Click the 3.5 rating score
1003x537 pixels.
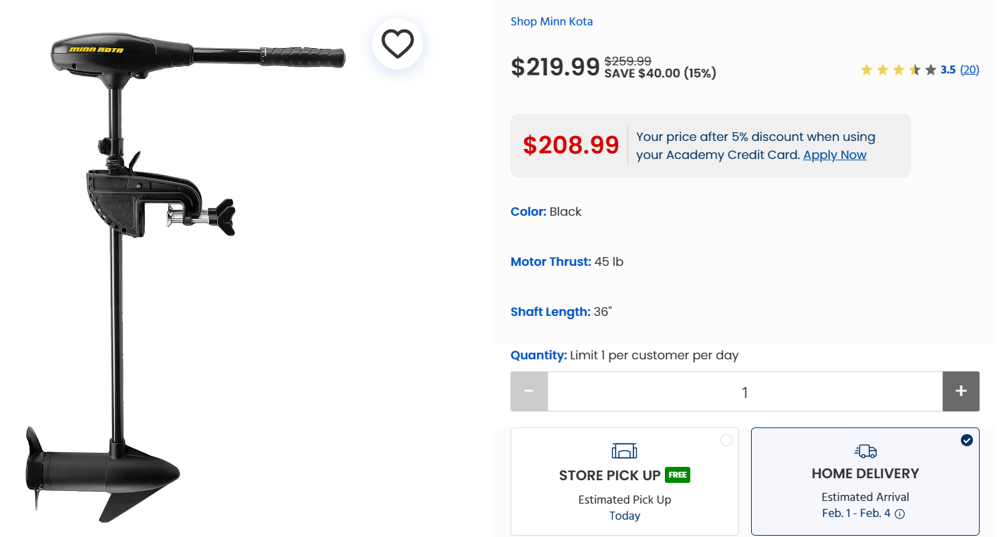pos(948,69)
